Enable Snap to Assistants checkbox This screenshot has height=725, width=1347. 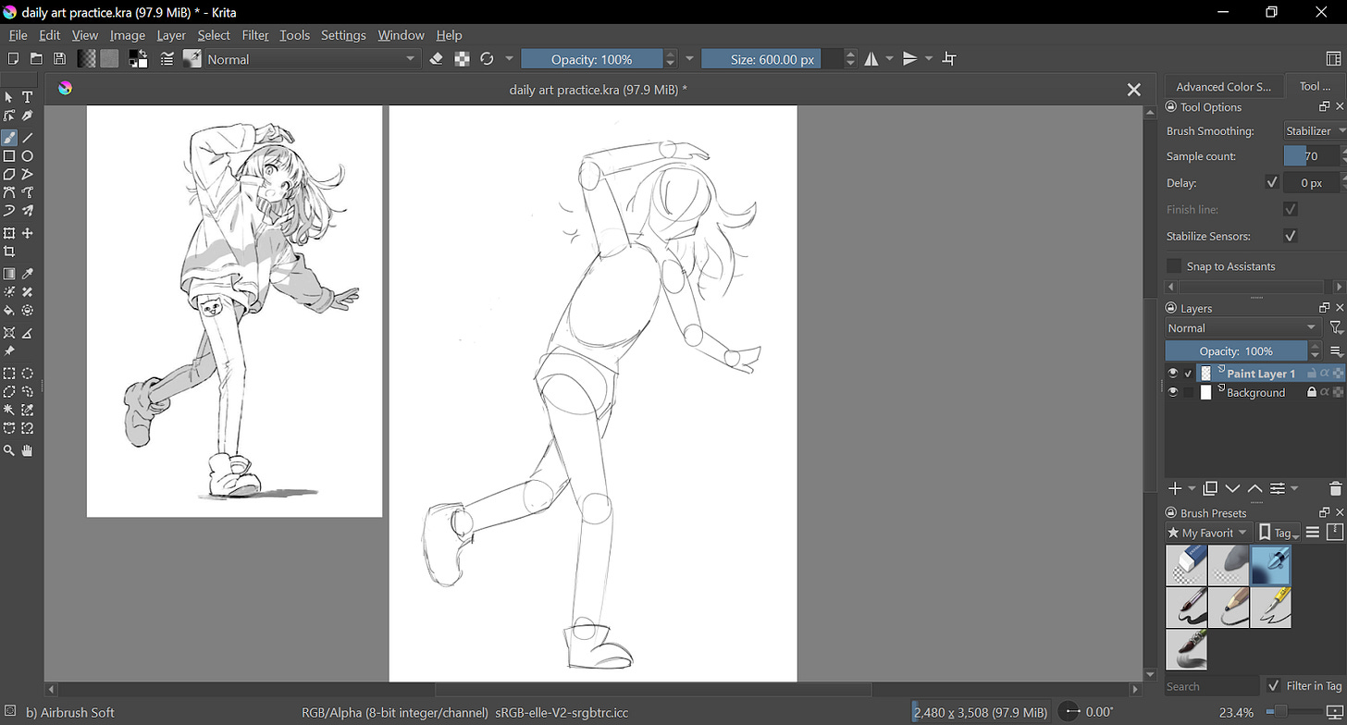coord(1174,266)
